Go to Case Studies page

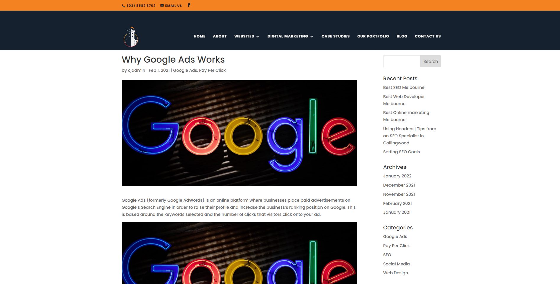coord(336,36)
